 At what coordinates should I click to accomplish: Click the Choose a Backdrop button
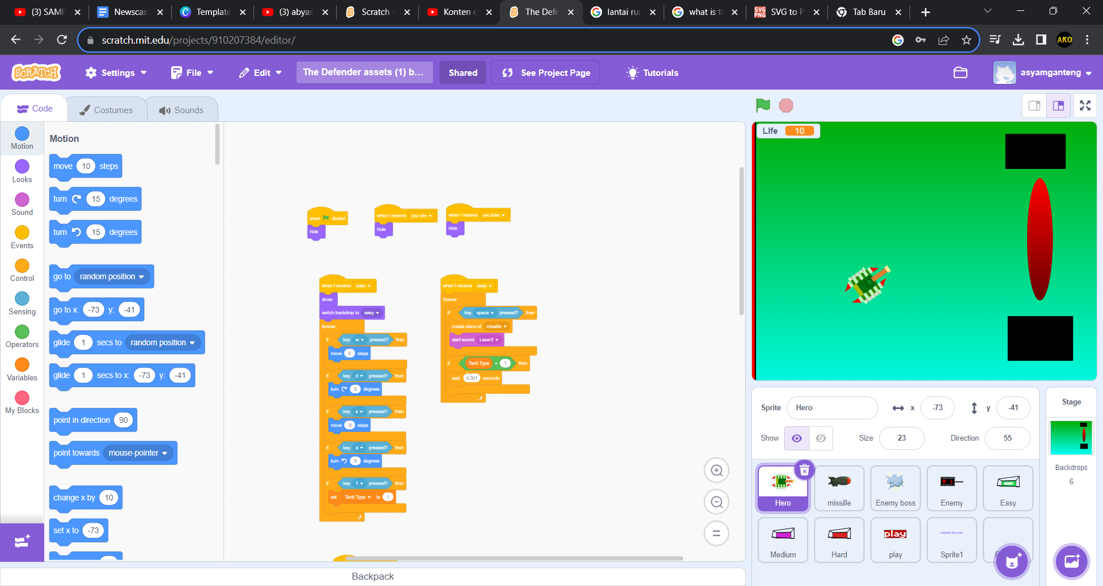(x=1071, y=561)
